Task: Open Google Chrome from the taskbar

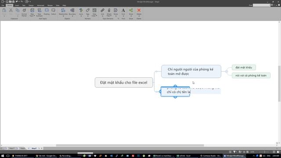Action: pos(46,156)
